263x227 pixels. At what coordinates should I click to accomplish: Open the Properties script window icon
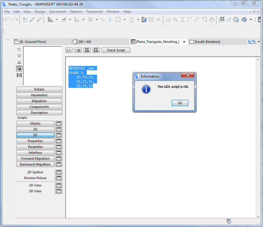point(59,141)
